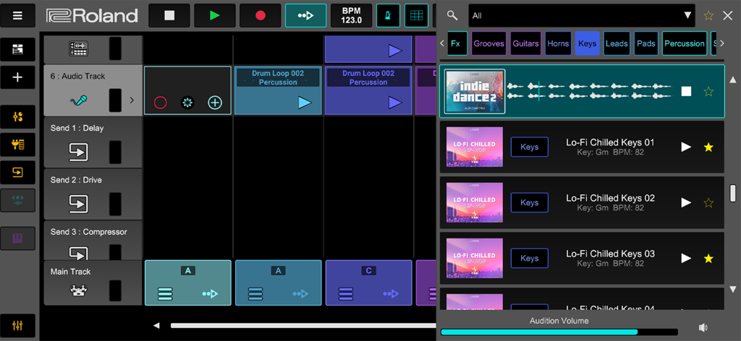741x341 pixels.
Task: Favorite the indie dance 2 loop
Action: pos(708,92)
